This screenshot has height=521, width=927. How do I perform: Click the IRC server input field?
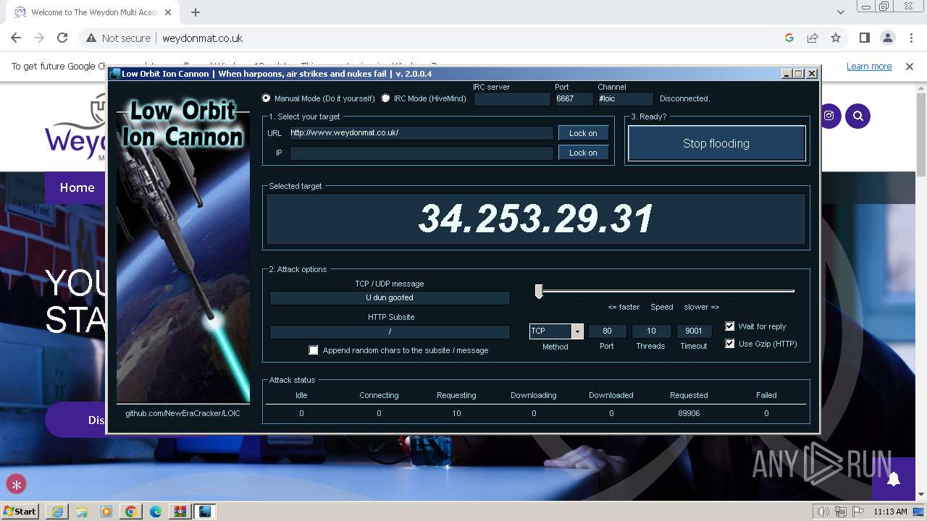[512, 99]
